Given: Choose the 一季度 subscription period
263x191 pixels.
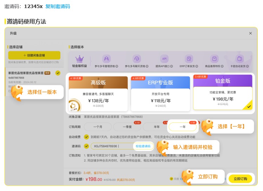Looking at the screenshot, I should [x=127, y=127].
